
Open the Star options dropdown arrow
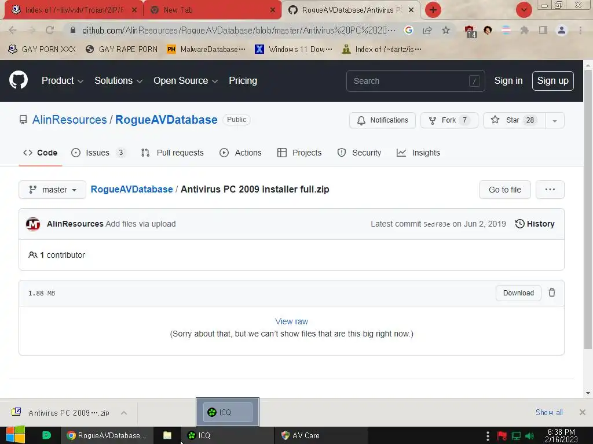(554, 120)
